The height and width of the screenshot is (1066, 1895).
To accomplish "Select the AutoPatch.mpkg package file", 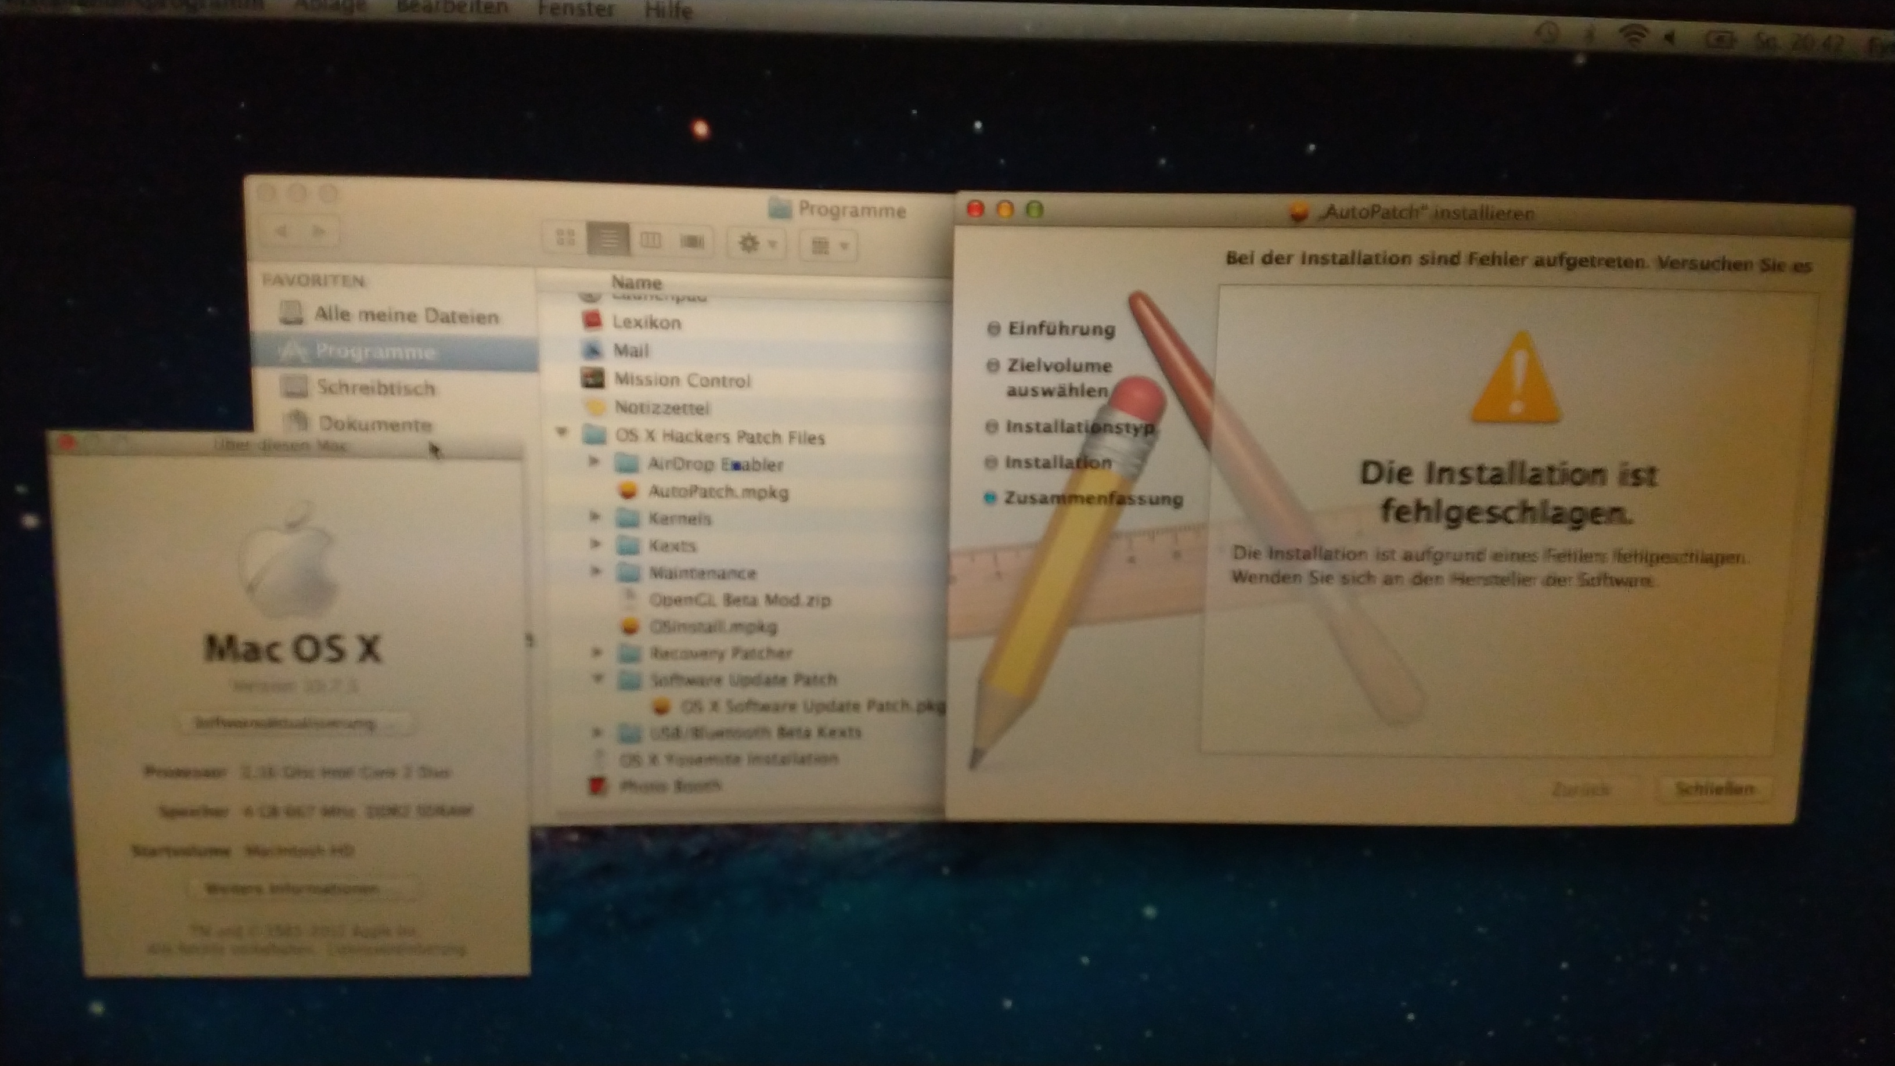I will [717, 491].
